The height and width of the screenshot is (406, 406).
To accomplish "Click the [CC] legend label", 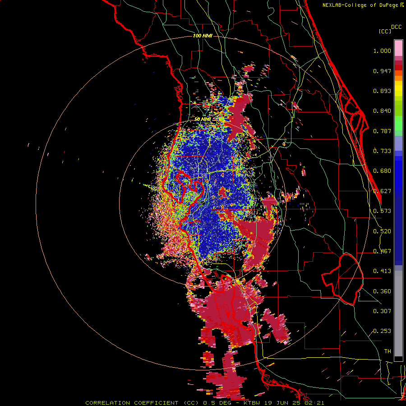I will [x=385, y=31].
